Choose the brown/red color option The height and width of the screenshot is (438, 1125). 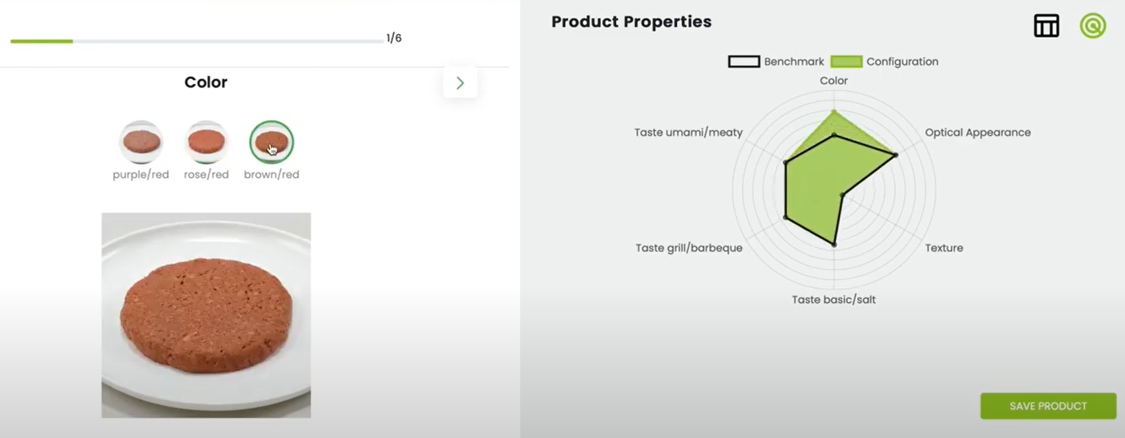click(271, 142)
